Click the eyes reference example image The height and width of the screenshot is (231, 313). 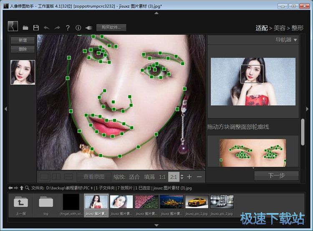click(x=253, y=153)
